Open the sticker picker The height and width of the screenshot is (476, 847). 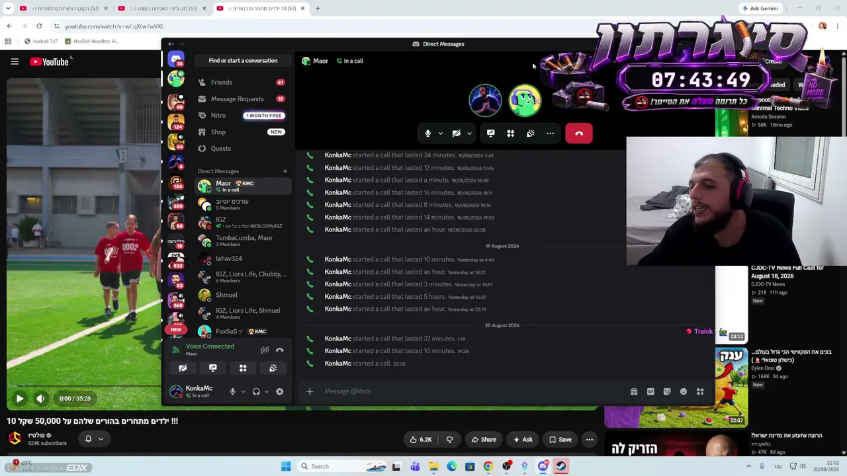point(667,391)
